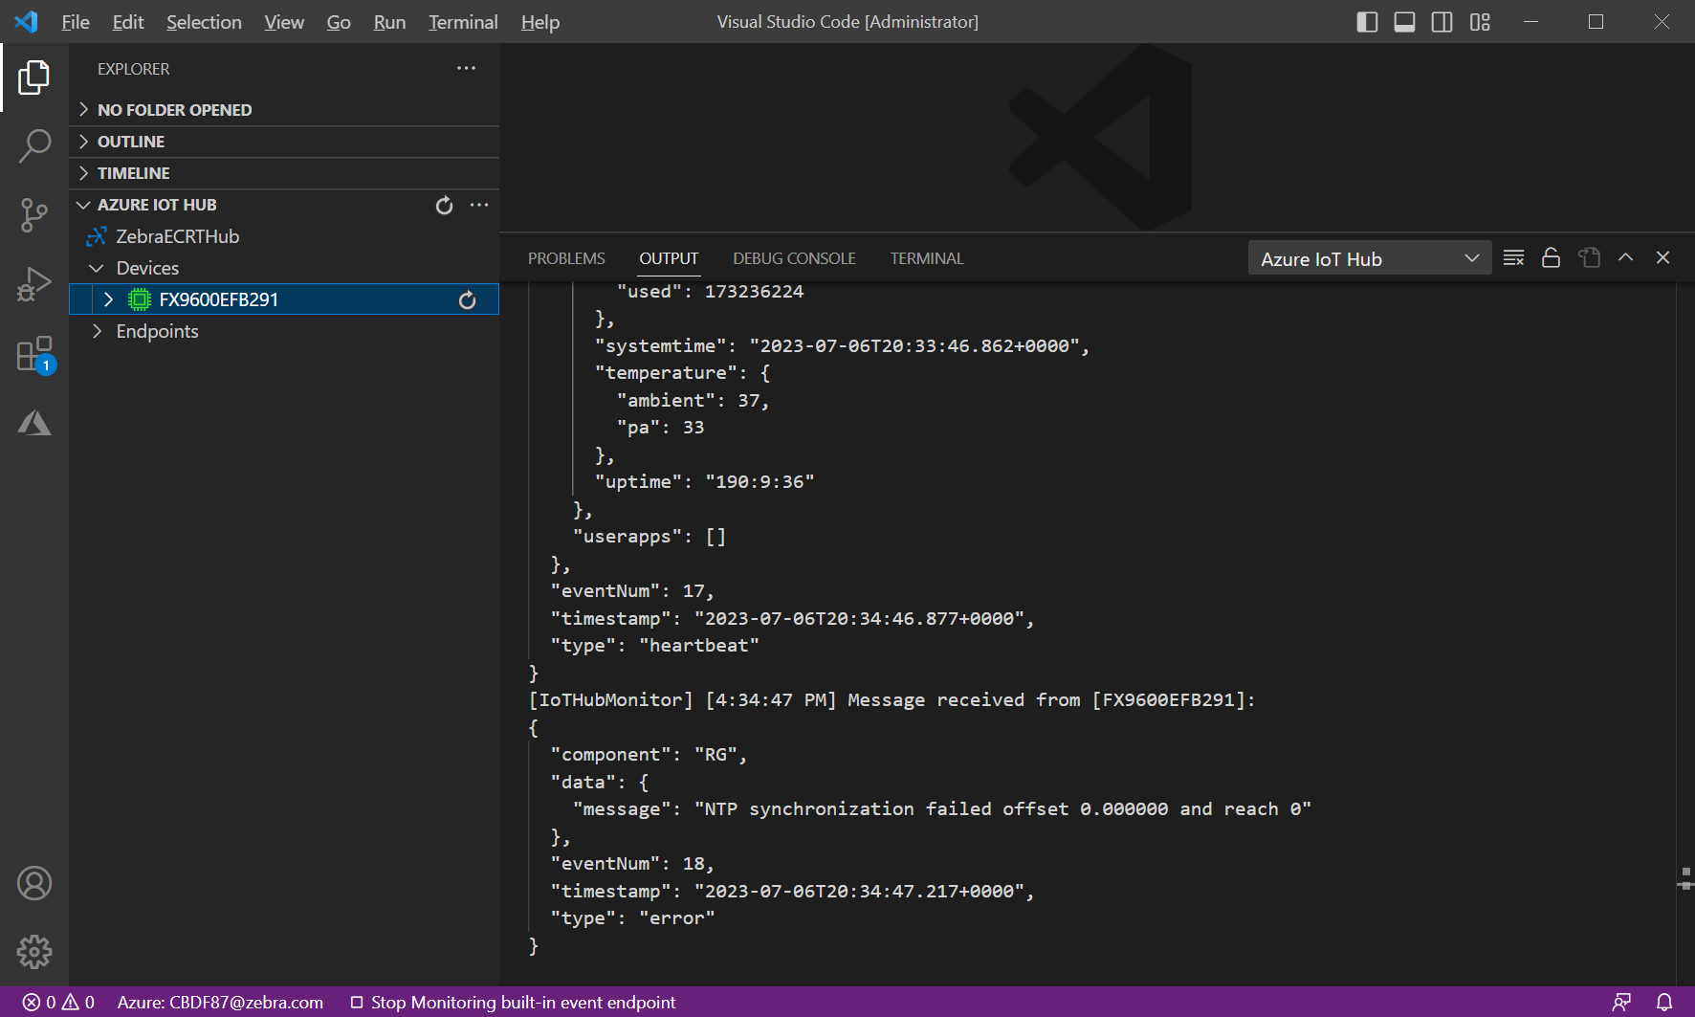1695x1017 pixels.
Task: Open the Selection menu
Action: 204,22
